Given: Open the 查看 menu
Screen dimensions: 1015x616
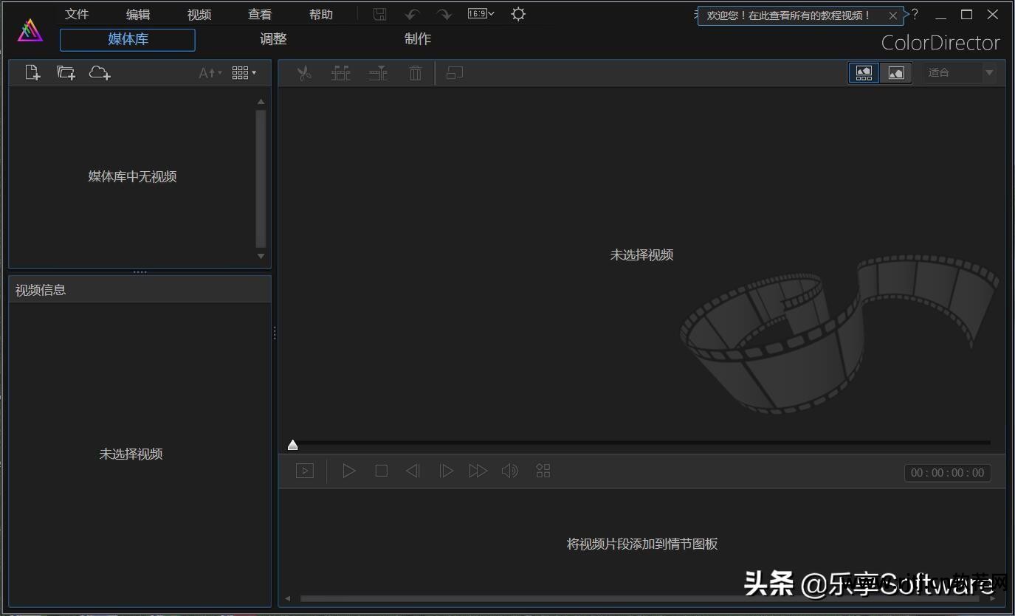Looking at the screenshot, I should point(260,15).
